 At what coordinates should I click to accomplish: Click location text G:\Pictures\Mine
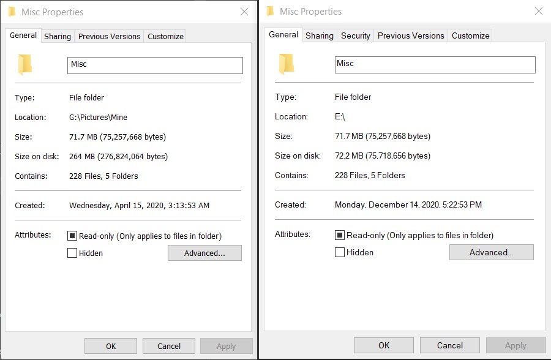(x=98, y=118)
